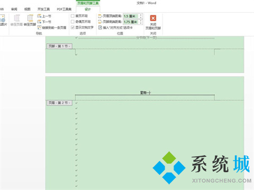
Task: Click 页眉顶端距离 header distance icon
Action: point(100,16)
